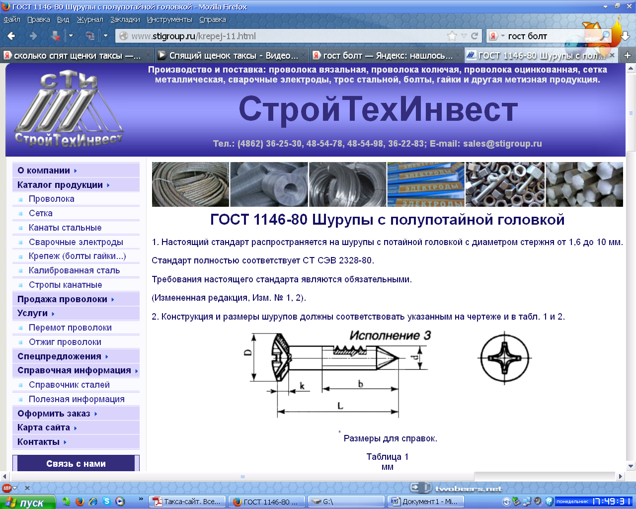Open the media player quick launch icon
Screen dimensions: 636x509
click(120, 502)
